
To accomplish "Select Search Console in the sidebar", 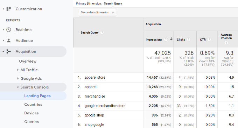I will click(35, 87).
